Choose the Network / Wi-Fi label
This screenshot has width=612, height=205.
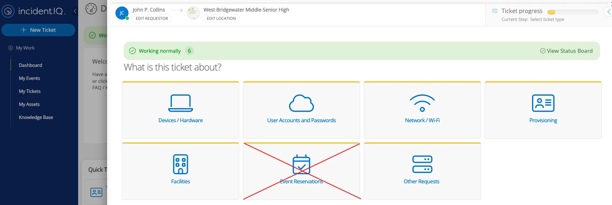pos(422,120)
